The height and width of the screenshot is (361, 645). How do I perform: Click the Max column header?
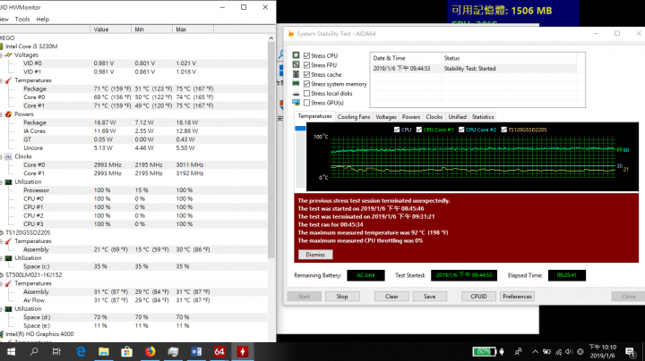pyautogui.click(x=193, y=29)
